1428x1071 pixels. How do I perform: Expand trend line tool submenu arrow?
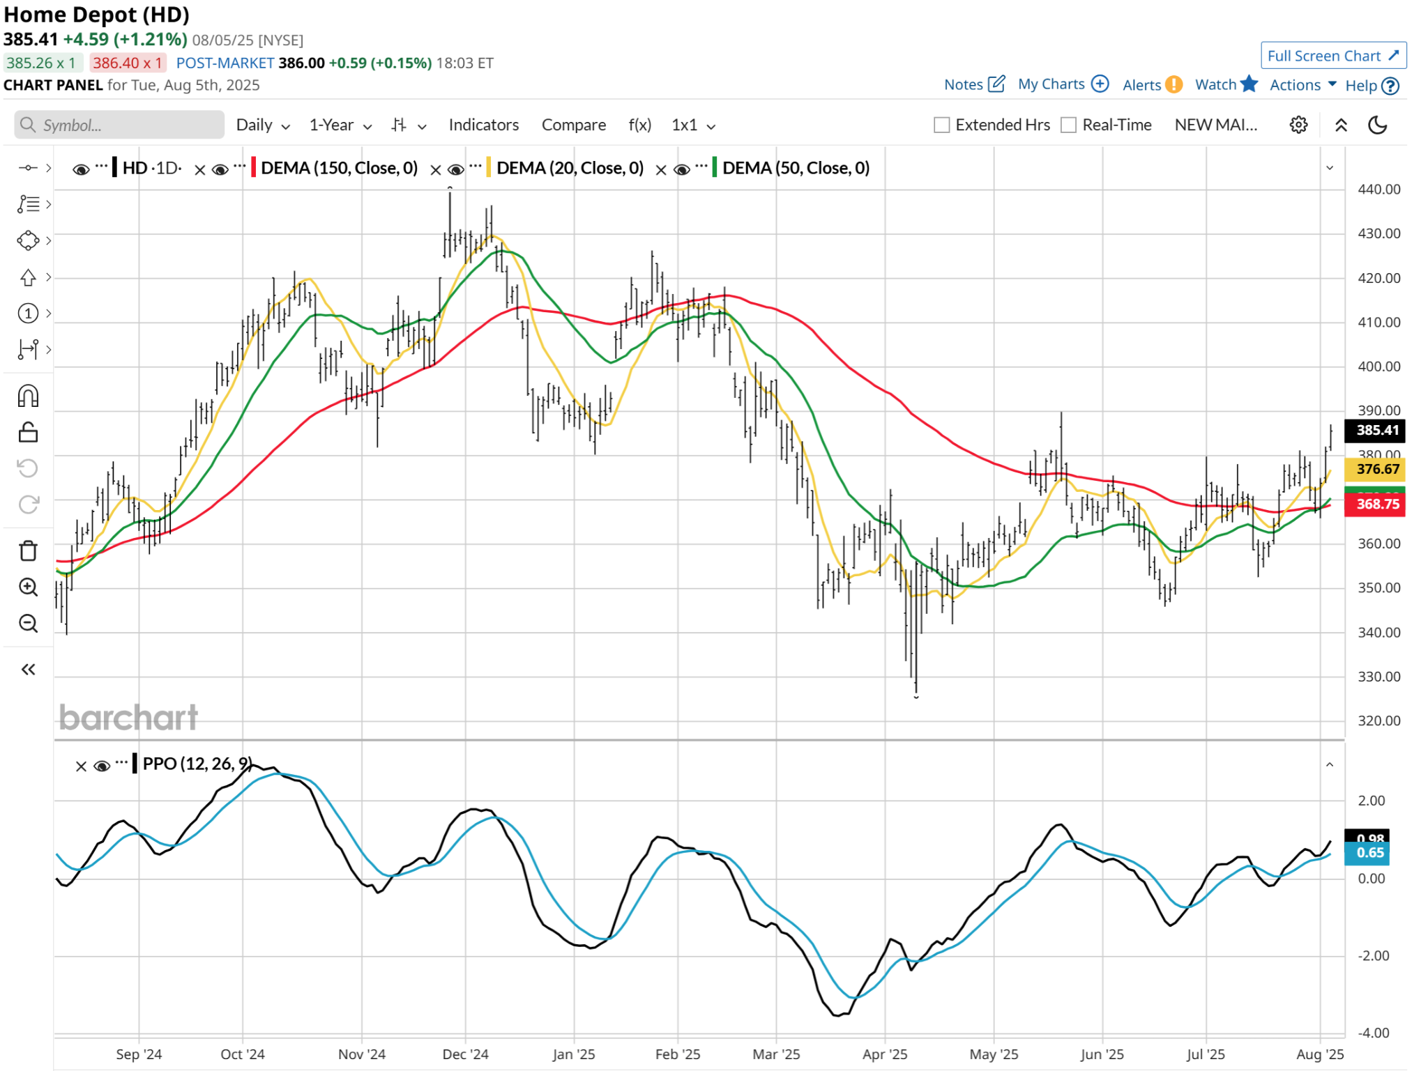tap(48, 168)
